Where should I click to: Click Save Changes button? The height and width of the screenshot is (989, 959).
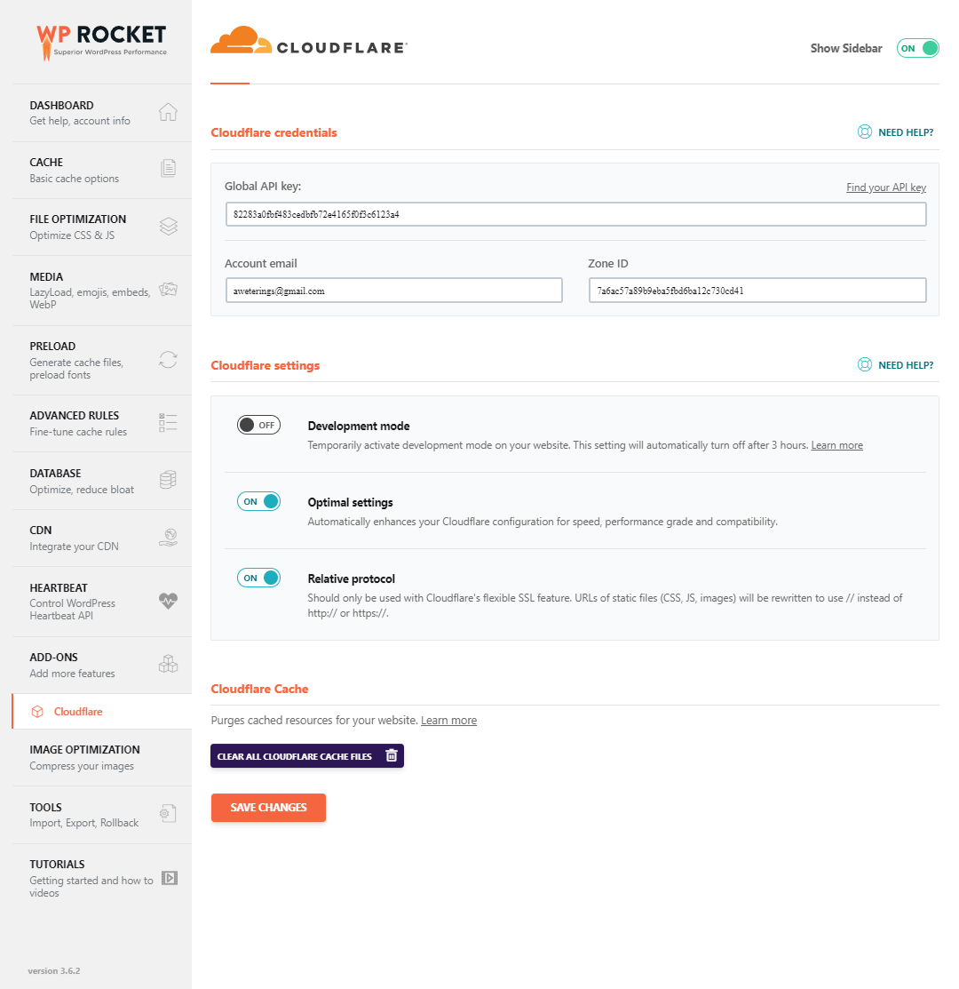(x=268, y=808)
